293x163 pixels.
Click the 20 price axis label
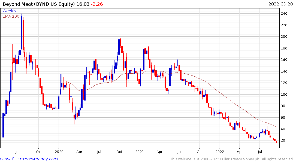(283, 140)
